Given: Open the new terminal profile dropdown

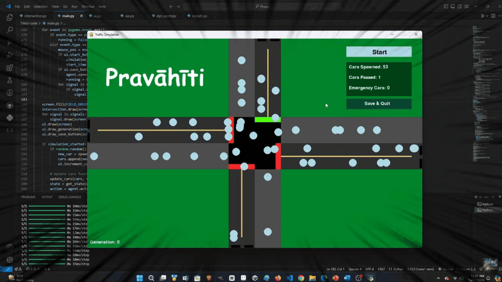Looking at the screenshot, I should point(480,196).
